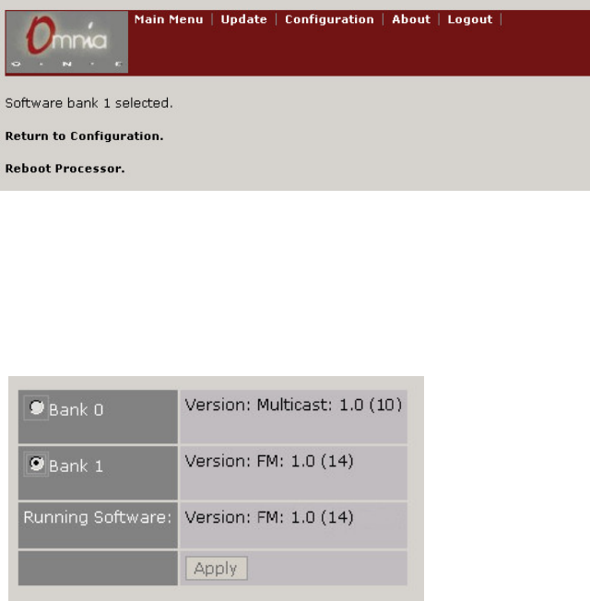Click the Bank 1 label text
This screenshot has height=601, width=590.
pos(77,466)
